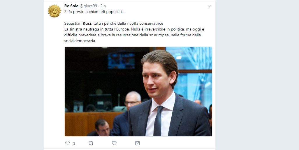
Task: Expand the tweet options chevron menu
Action: (x=209, y=6)
